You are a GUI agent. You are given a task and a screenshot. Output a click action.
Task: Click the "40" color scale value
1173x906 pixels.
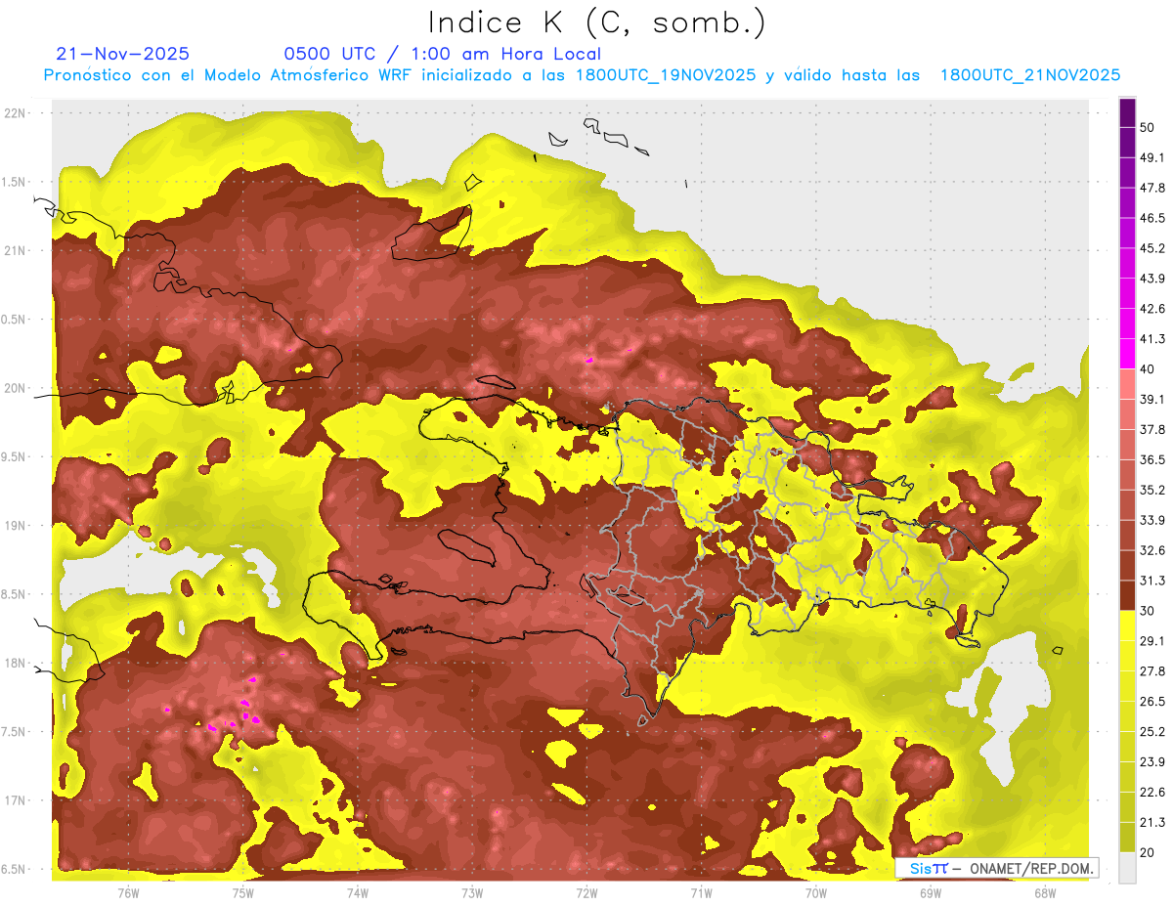coord(1148,369)
